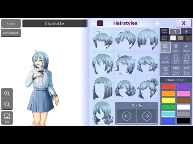Select the Mouth category icon
Screen dimensions: 193x144
[x=165, y=59]
